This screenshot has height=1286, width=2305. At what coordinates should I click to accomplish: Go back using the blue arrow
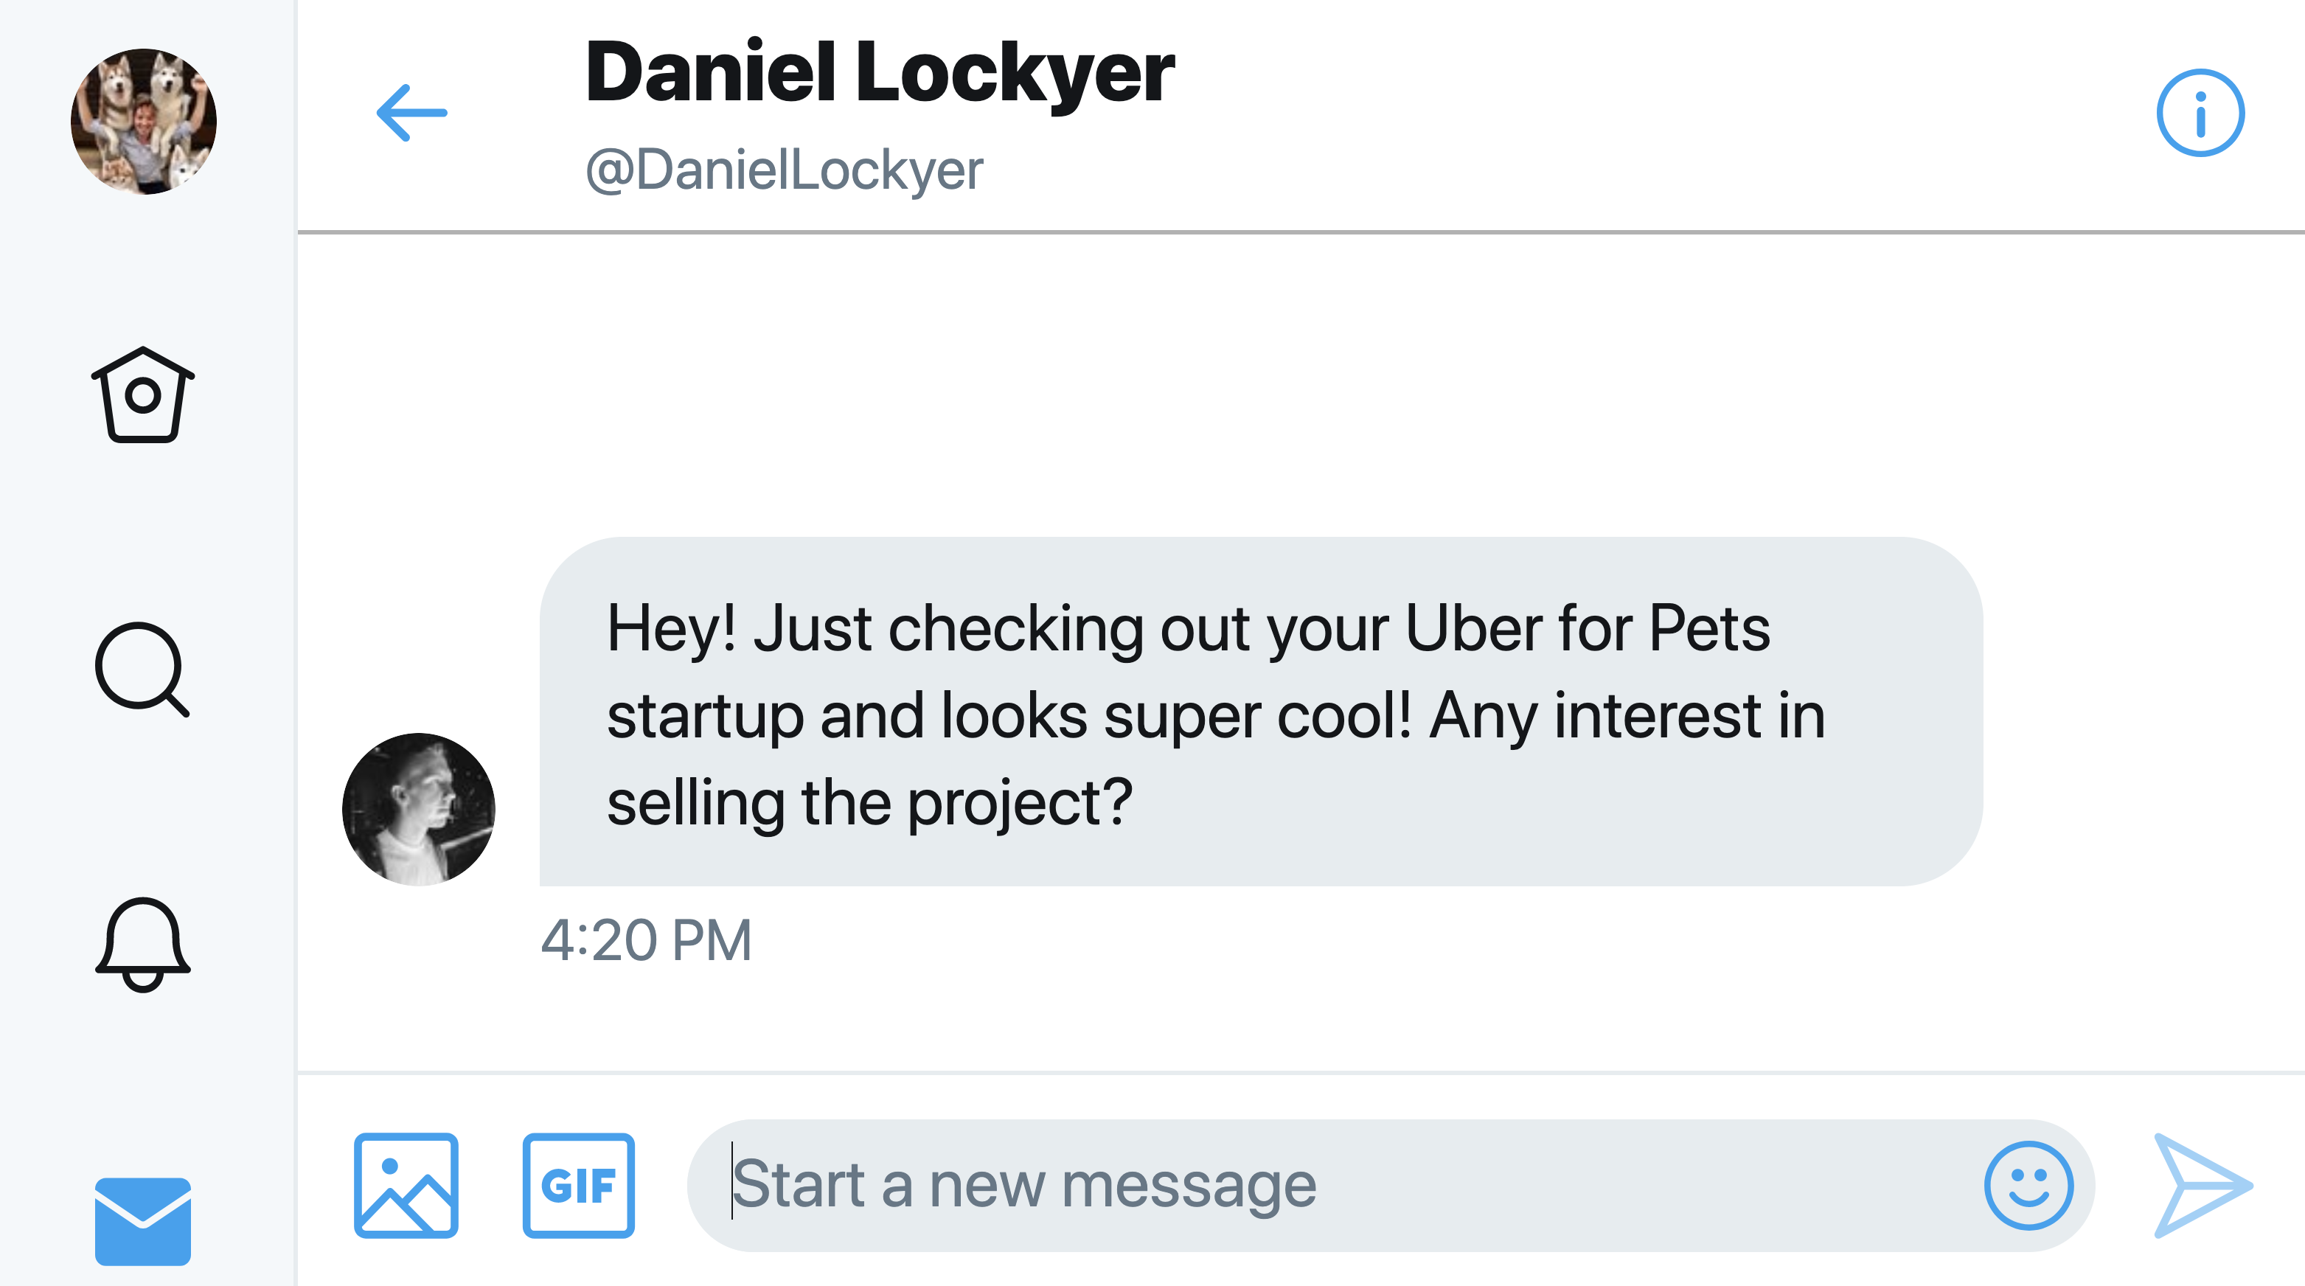[411, 113]
